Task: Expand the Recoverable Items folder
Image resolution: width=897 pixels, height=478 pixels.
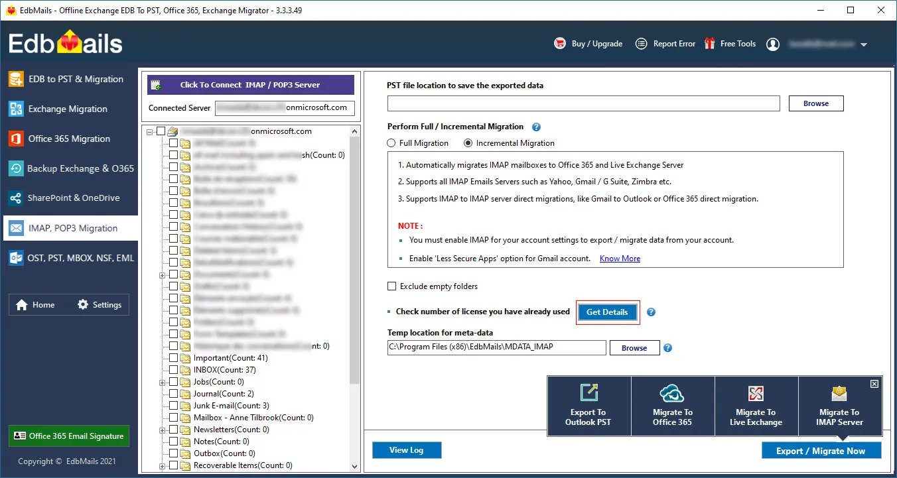Action: (x=163, y=465)
